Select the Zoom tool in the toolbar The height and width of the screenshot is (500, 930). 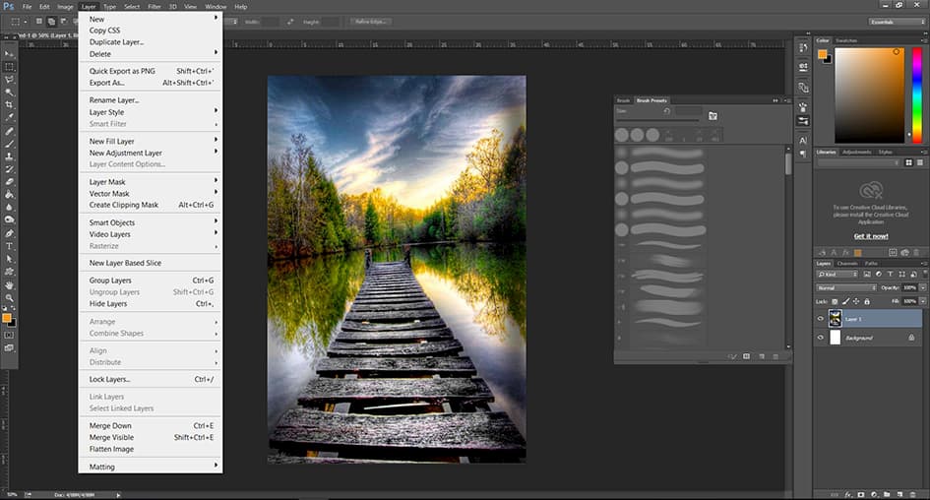pyautogui.click(x=10, y=297)
